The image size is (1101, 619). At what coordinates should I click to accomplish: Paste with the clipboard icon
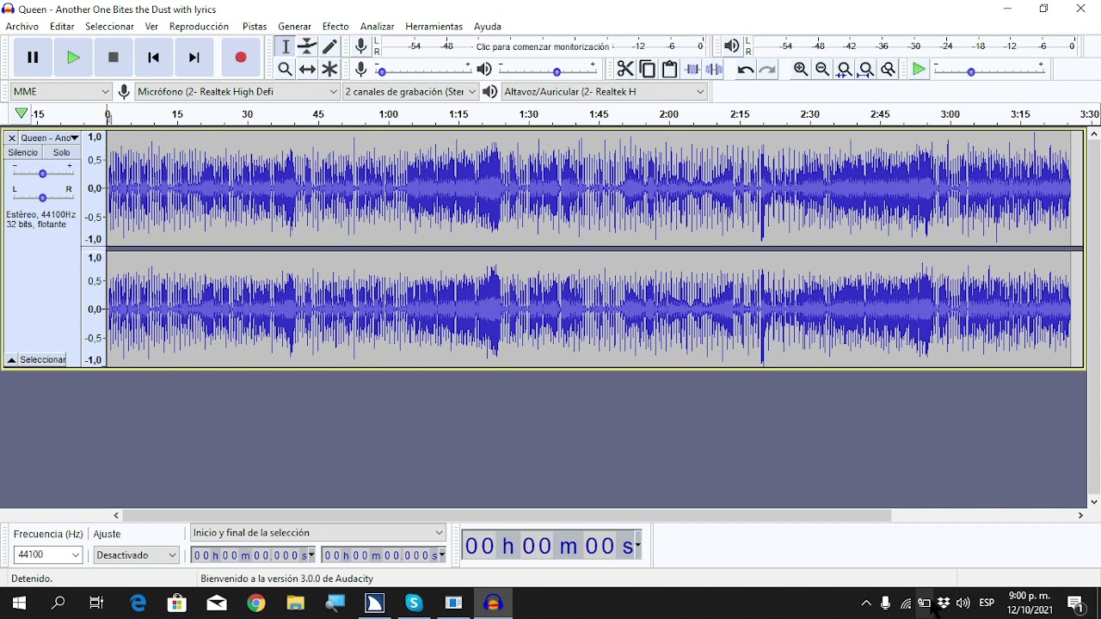[670, 69]
